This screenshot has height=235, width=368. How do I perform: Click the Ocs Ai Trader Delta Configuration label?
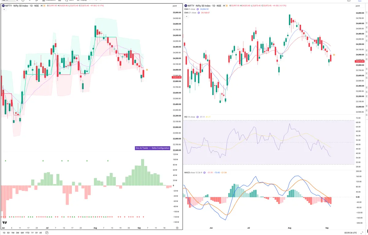click(x=152, y=148)
